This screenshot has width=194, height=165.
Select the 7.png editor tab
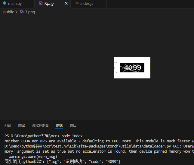(x=52, y=4)
